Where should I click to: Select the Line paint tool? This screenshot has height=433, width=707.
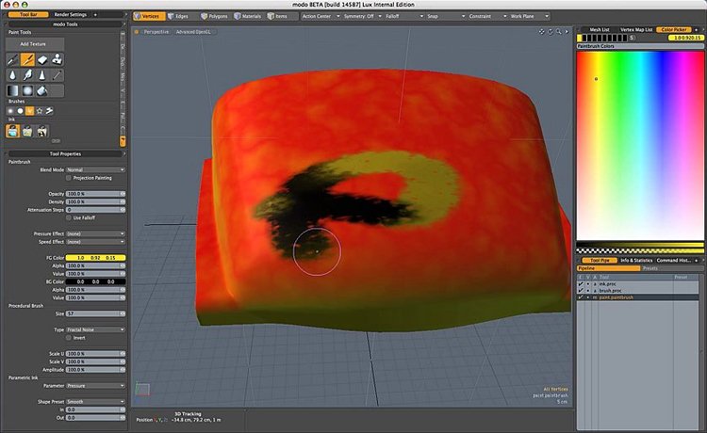[x=58, y=74]
